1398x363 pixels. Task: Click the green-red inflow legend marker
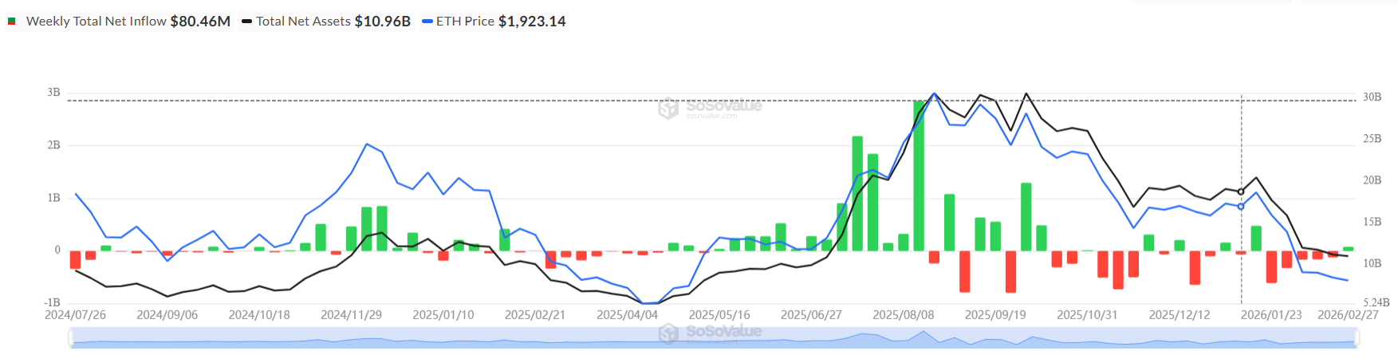(12, 22)
